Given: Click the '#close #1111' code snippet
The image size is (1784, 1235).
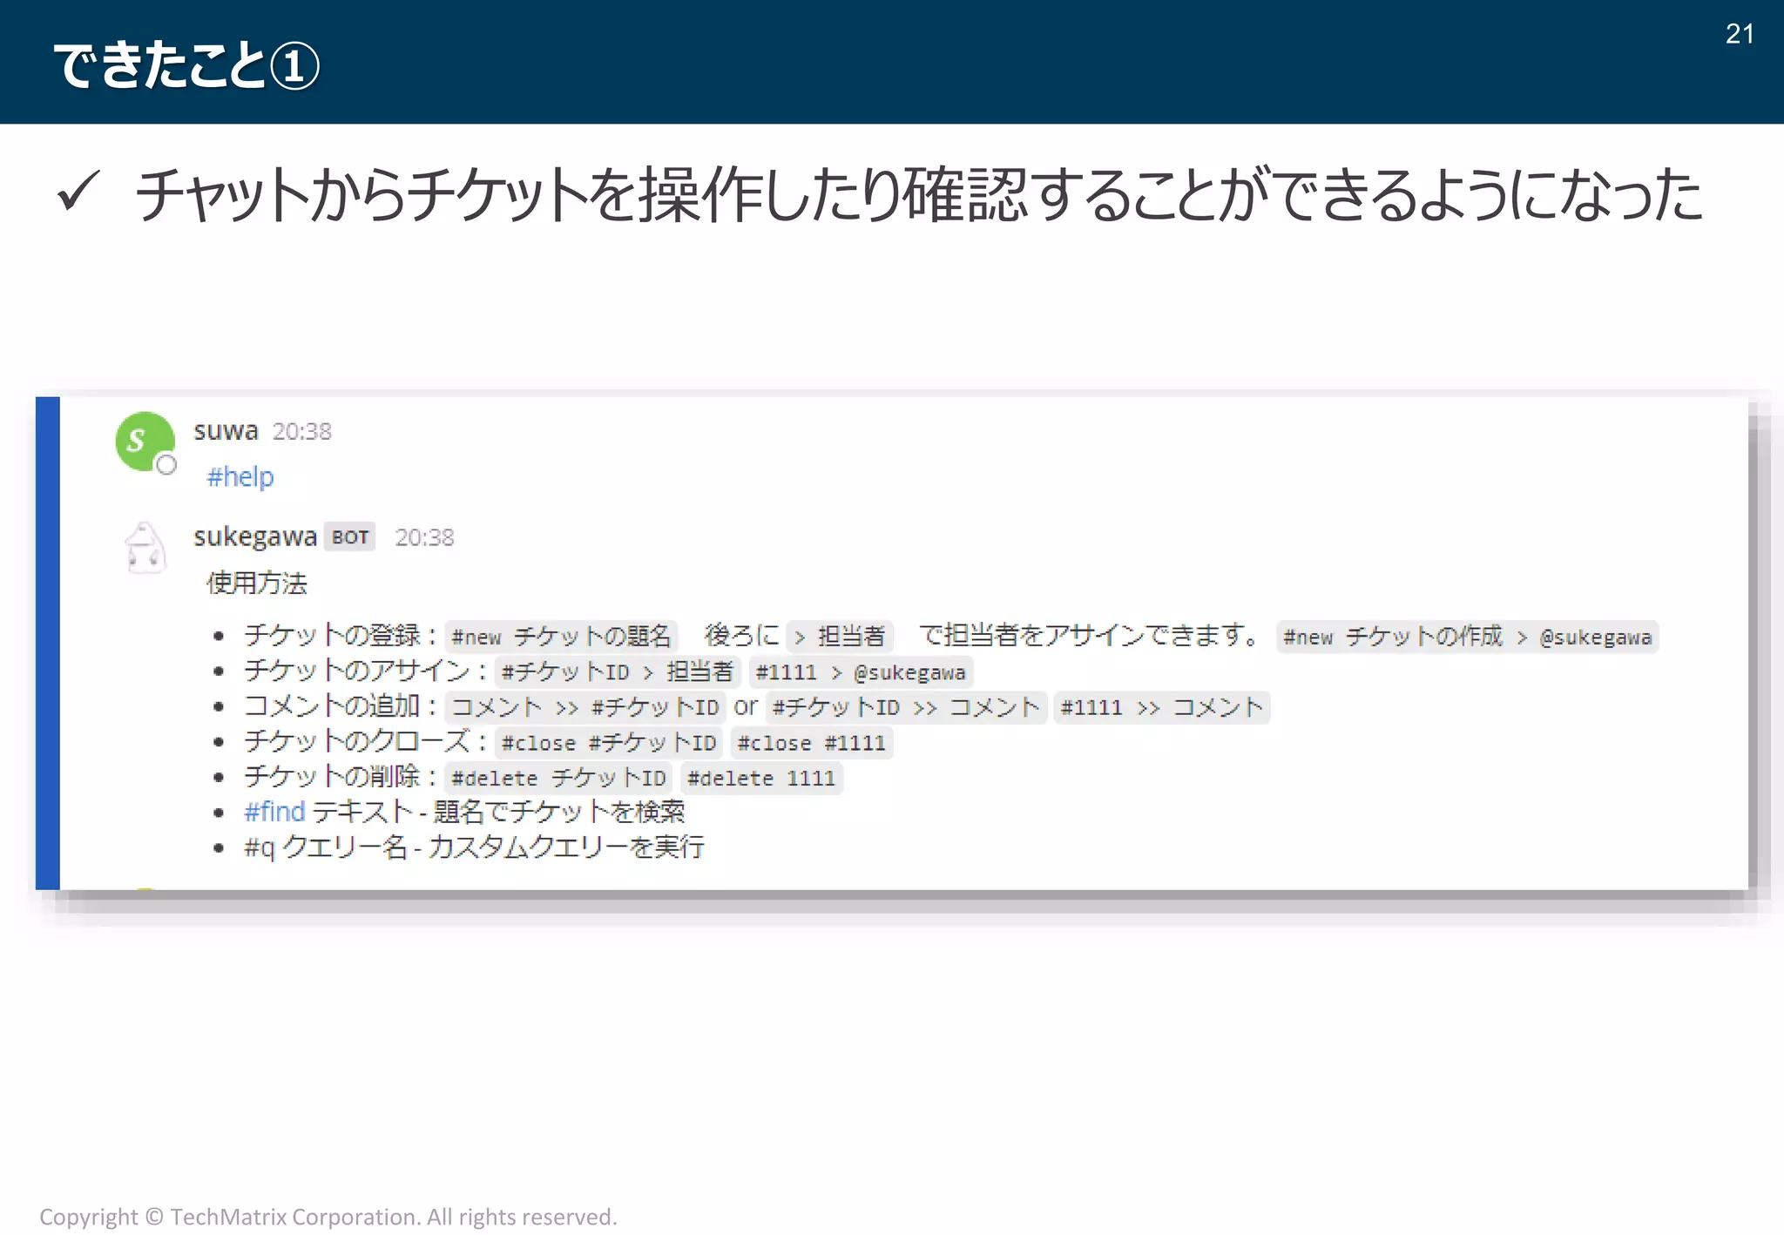Looking at the screenshot, I should (x=811, y=743).
